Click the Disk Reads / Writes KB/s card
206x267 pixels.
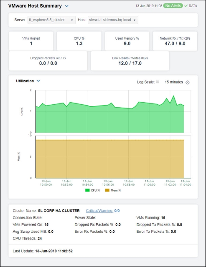tap(130, 61)
